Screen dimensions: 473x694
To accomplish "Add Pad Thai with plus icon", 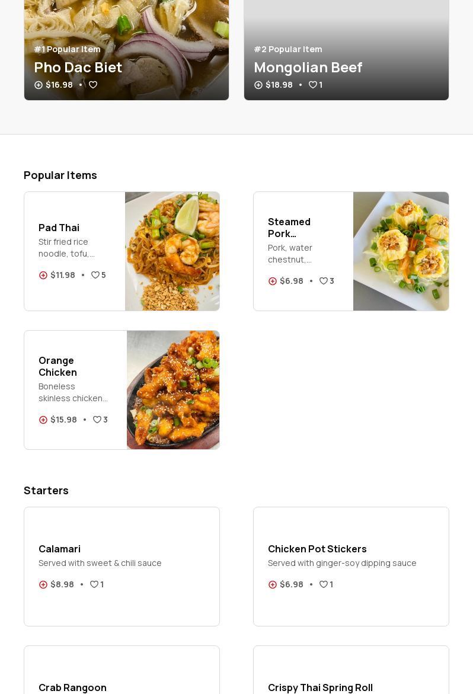I will (43, 276).
